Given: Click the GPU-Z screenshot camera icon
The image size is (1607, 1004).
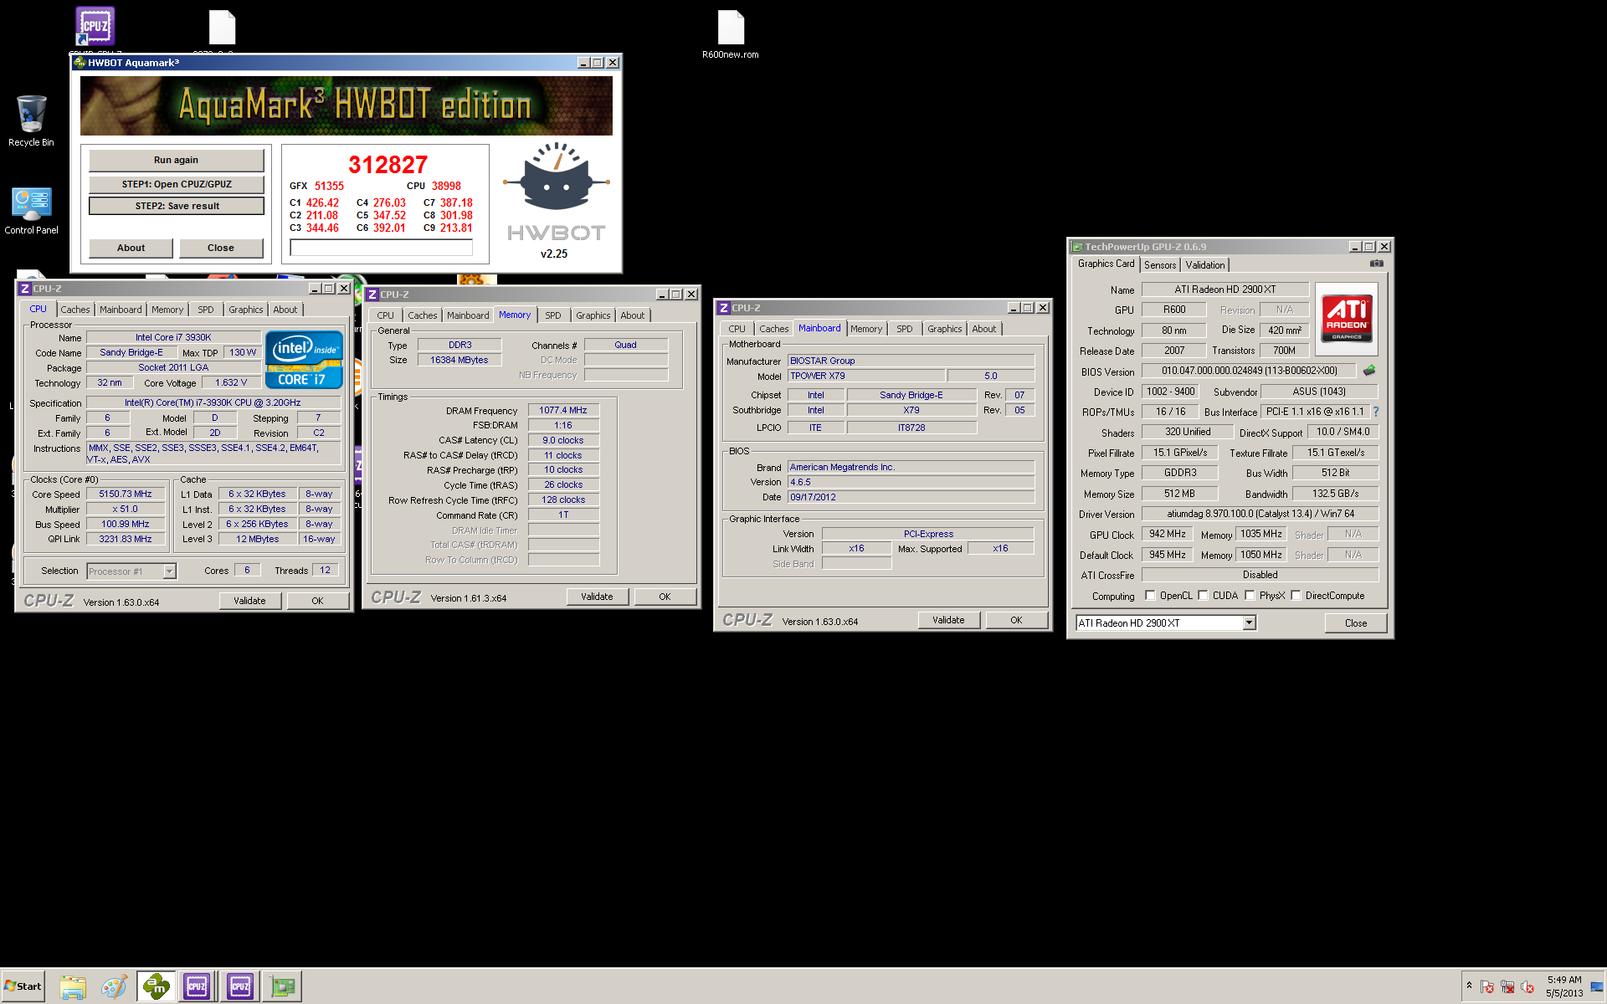Looking at the screenshot, I should 1376,264.
